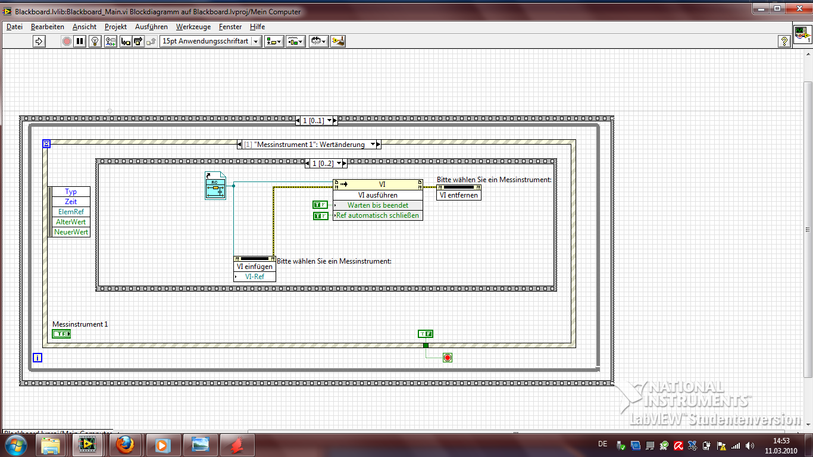Click the Step Out toolbar button

click(151, 41)
